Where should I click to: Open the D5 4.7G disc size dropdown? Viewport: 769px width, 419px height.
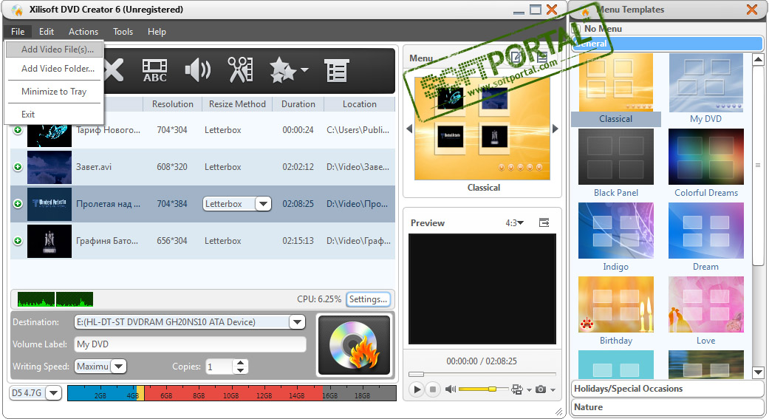53,393
